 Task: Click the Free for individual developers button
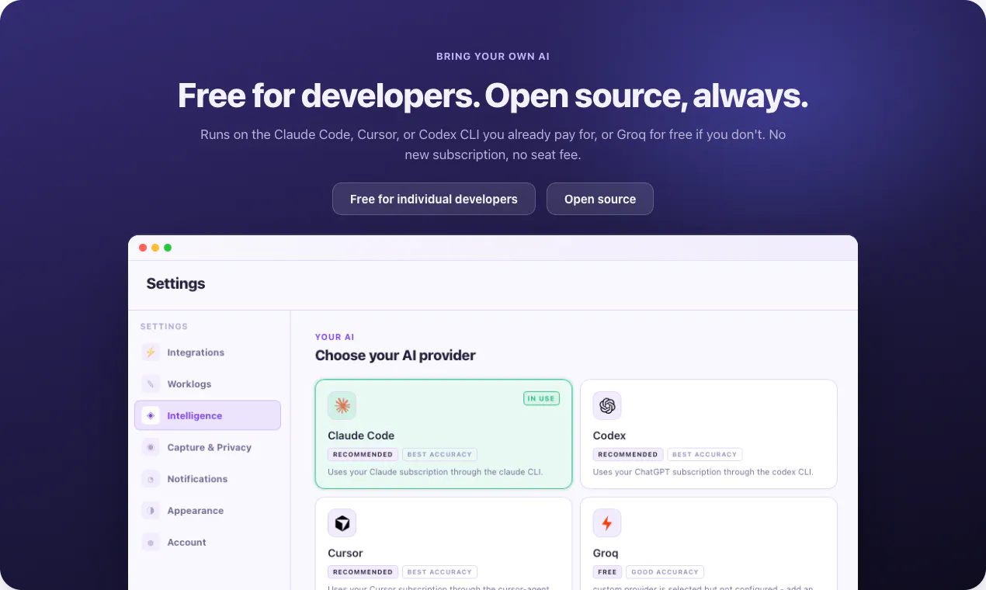point(434,199)
